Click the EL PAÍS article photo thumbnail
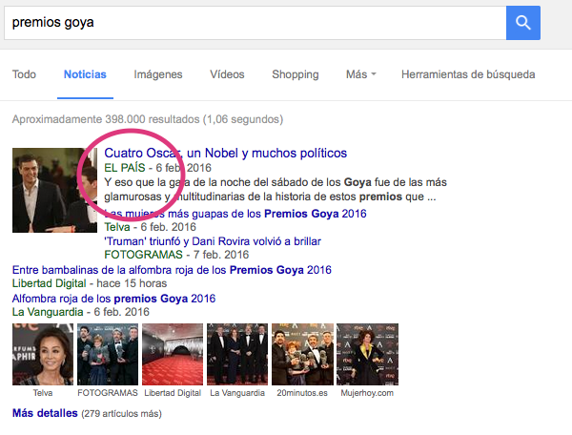 [x=54, y=190]
